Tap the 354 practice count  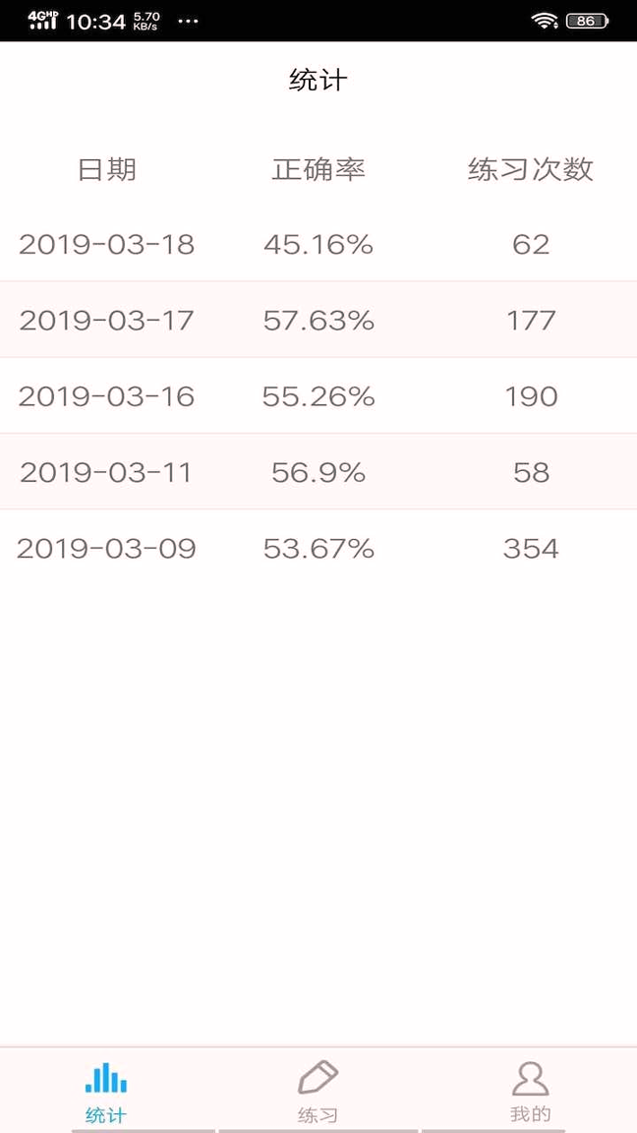click(531, 548)
